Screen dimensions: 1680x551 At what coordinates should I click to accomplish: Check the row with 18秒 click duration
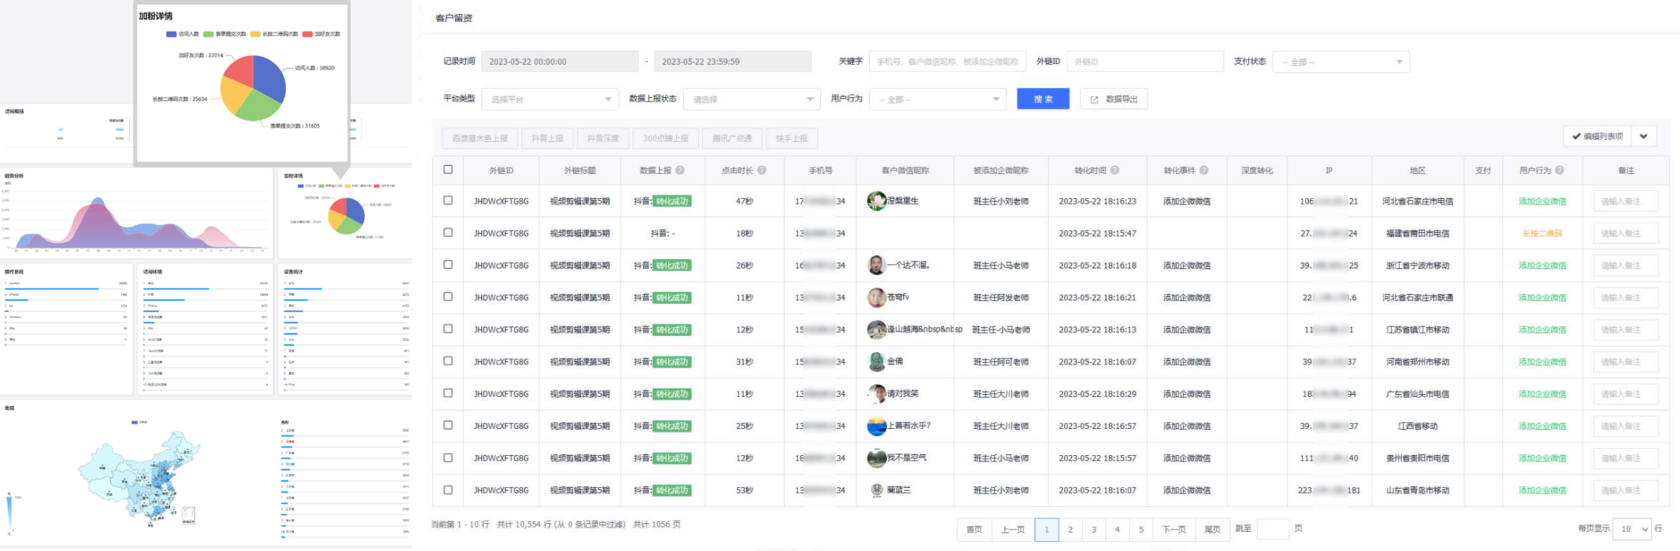click(448, 232)
